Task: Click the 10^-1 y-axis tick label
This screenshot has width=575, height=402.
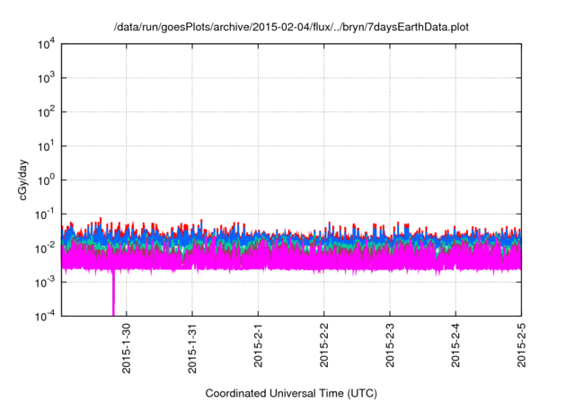Action: click(45, 214)
